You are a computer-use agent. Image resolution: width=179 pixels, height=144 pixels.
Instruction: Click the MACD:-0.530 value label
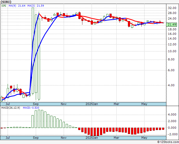coord(31,108)
